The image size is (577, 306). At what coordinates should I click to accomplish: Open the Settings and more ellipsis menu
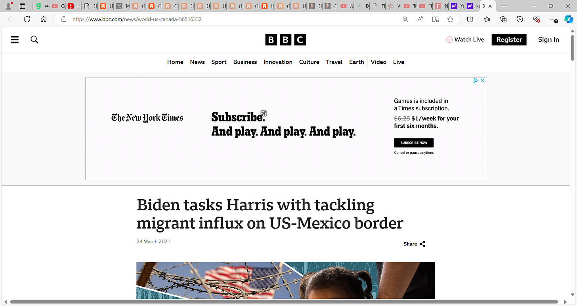554,19
